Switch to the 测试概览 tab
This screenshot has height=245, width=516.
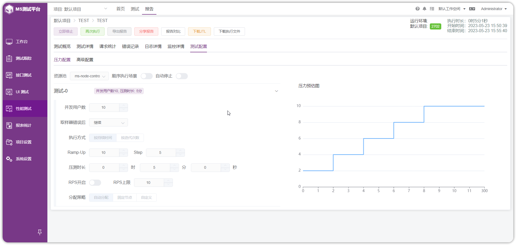(x=62, y=47)
